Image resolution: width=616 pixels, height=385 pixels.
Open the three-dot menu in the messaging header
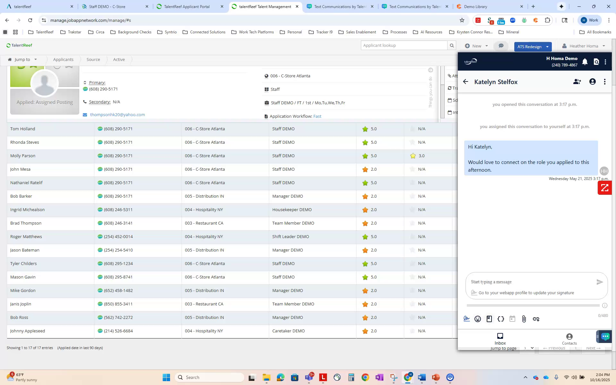pyautogui.click(x=605, y=62)
